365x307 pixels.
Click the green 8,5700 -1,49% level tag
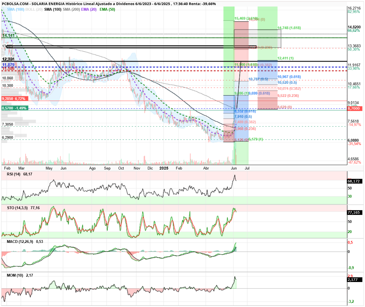pyautogui.click(x=15, y=108)
